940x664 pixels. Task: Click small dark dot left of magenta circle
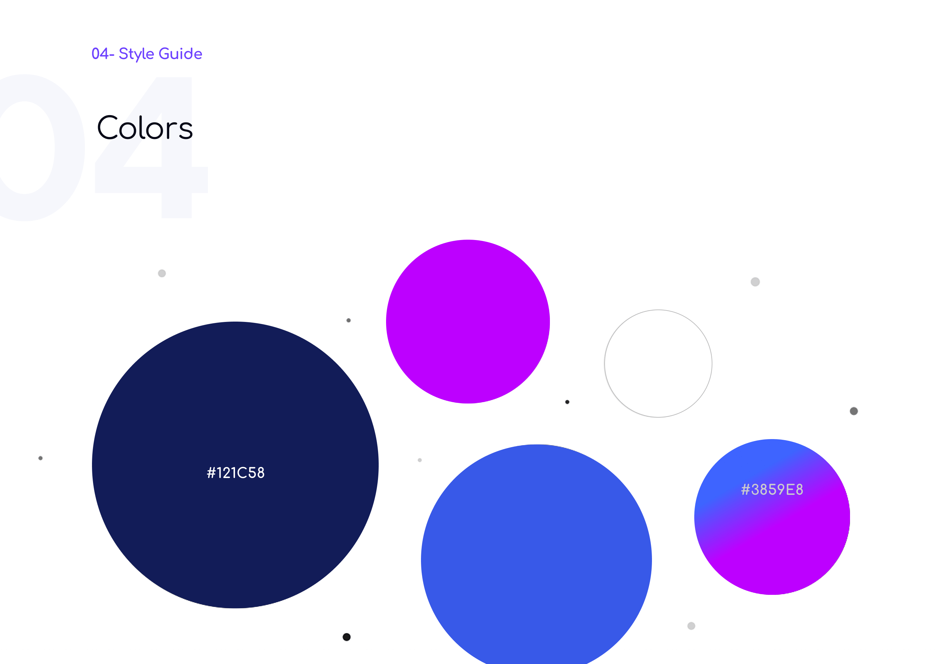(348, 320)
